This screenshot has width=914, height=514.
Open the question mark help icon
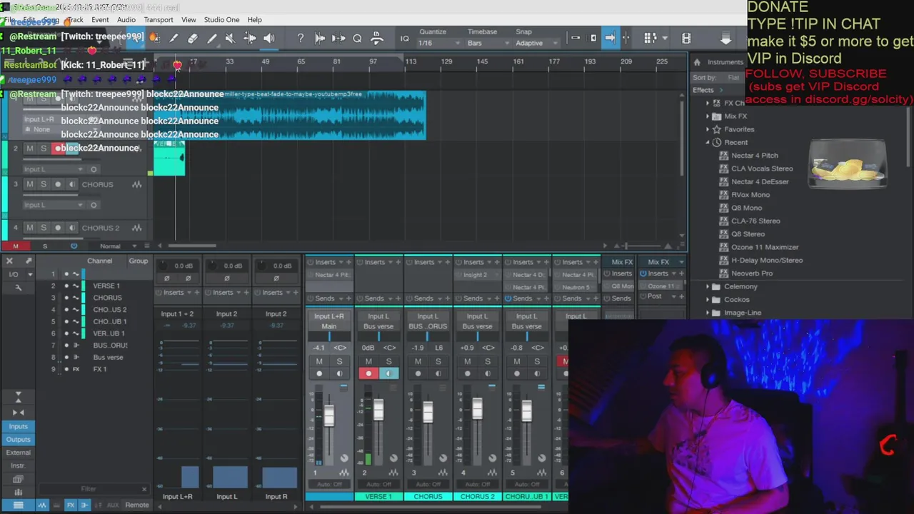click(301, 39)
